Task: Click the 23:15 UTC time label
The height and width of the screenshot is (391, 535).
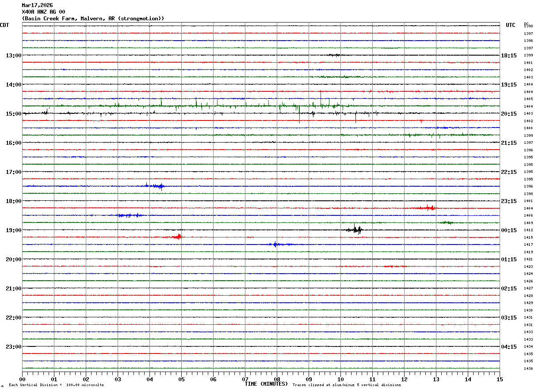Action: 509,201
